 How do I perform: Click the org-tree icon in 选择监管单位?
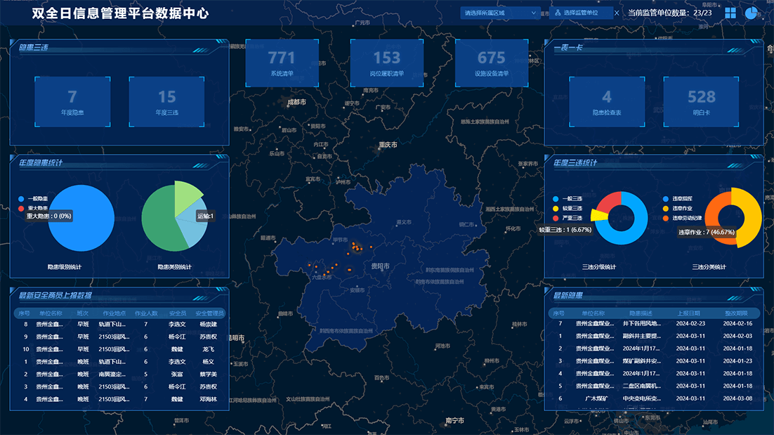[x=558, y=13]
